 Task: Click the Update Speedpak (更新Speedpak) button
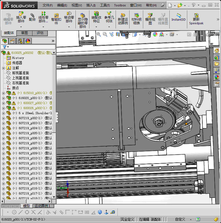(x=196, y=19)
